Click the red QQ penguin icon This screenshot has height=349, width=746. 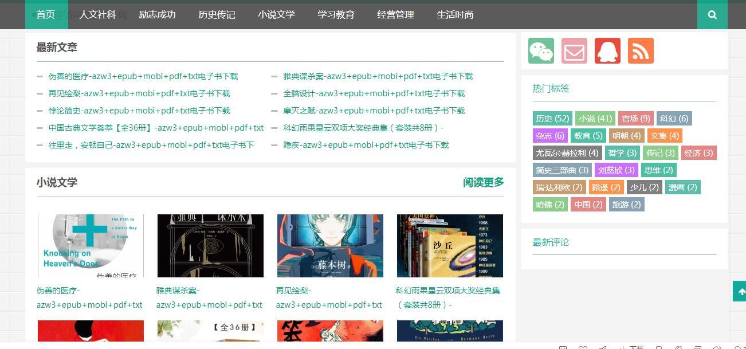[x=607, y=50]
